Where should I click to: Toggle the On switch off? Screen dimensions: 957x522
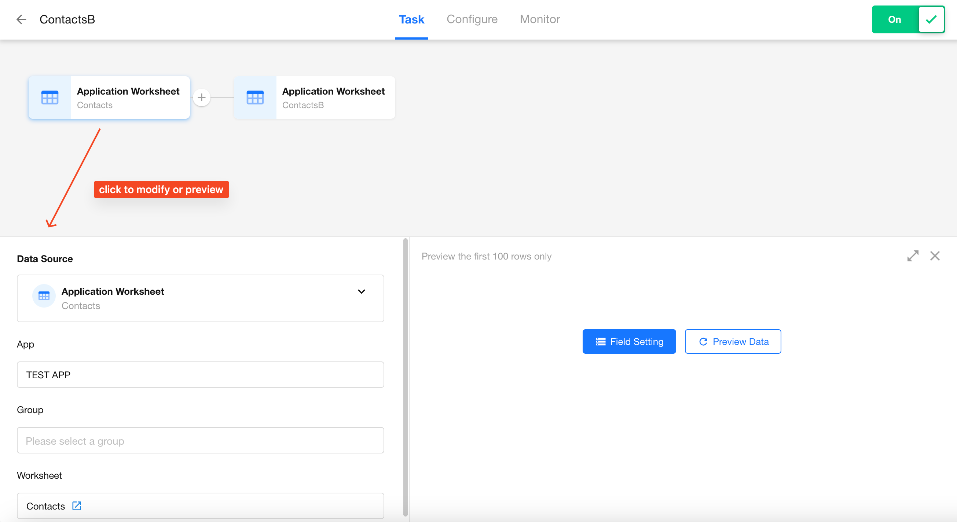coord(895,19)
